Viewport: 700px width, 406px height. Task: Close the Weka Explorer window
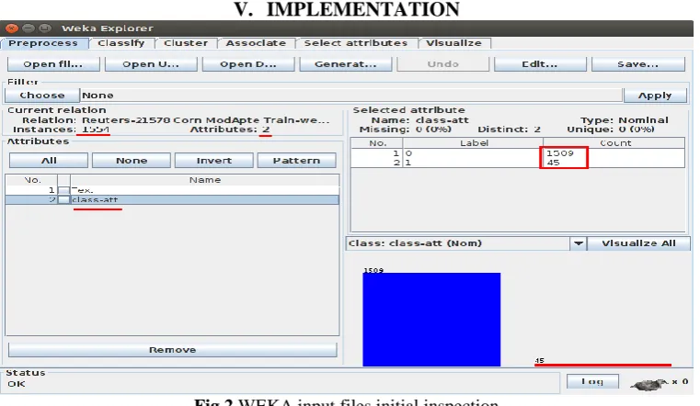(12, 28)
